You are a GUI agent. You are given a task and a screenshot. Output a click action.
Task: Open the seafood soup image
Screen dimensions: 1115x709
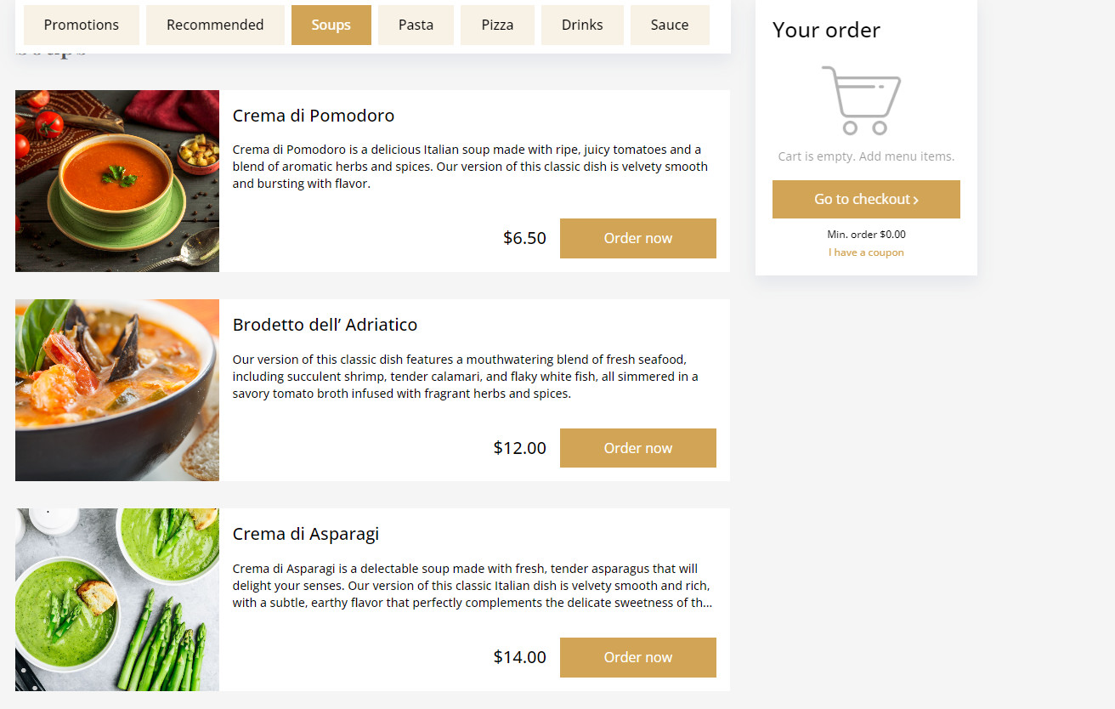coord(117,390)
